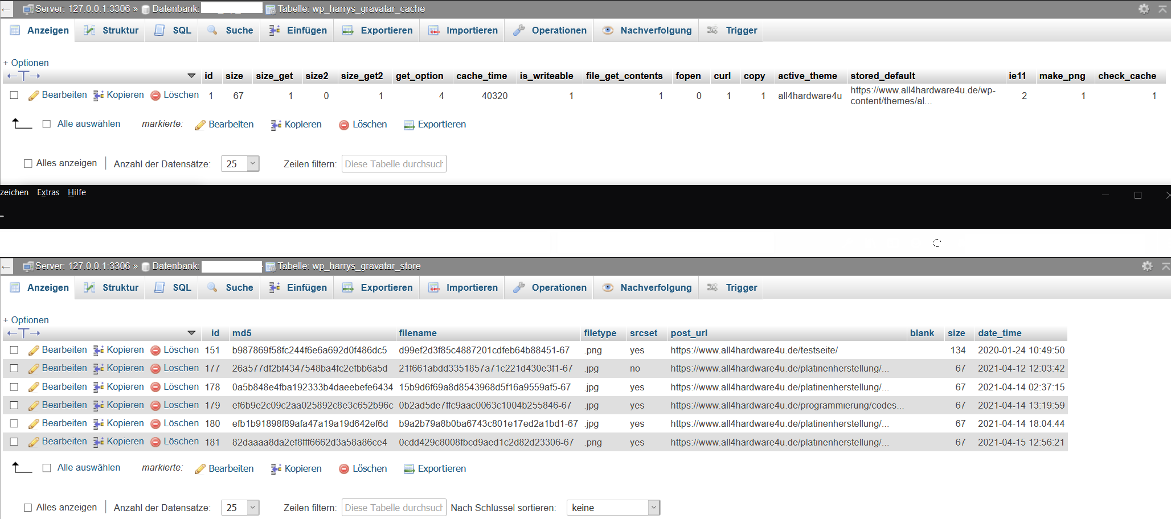Click full-texts toggle arrows in gravatar_cache header
Screen dimensions: 1171x519
pos(23,76)
